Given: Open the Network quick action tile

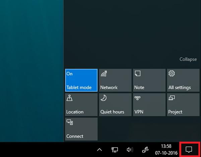Looking at the screenshot, I should (x=115, y=80).
